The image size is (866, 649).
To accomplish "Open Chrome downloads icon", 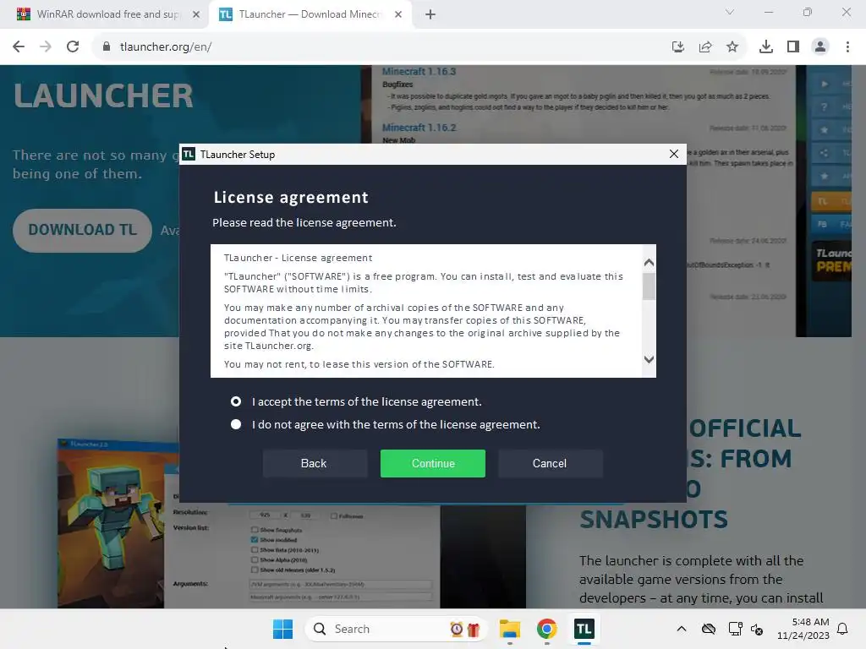I will tap(766, 47).
